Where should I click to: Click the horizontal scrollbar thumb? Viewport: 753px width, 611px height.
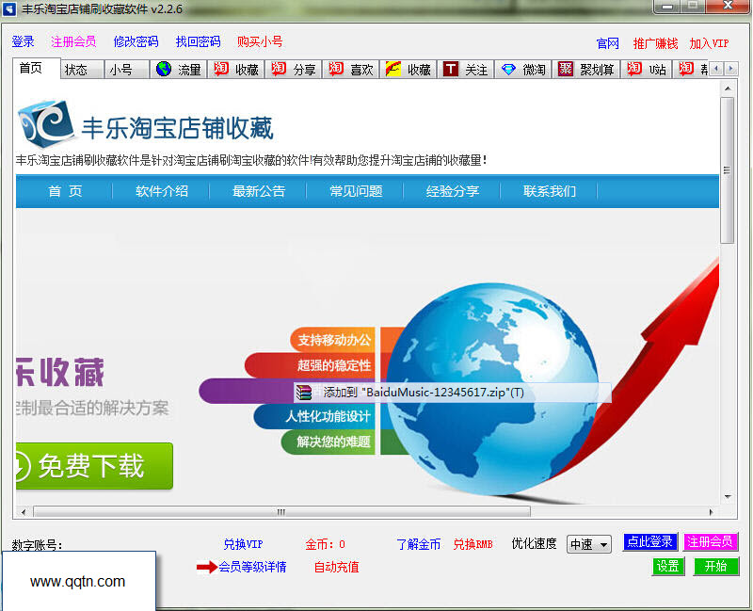(281, 512)
